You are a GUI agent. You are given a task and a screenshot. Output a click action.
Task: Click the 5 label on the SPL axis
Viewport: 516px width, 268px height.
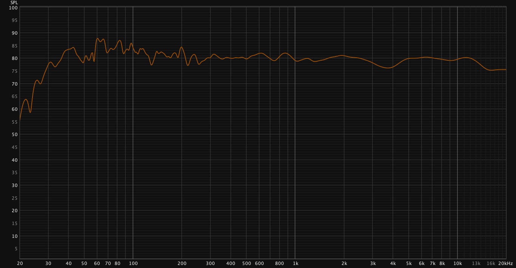tap(16, 249)
